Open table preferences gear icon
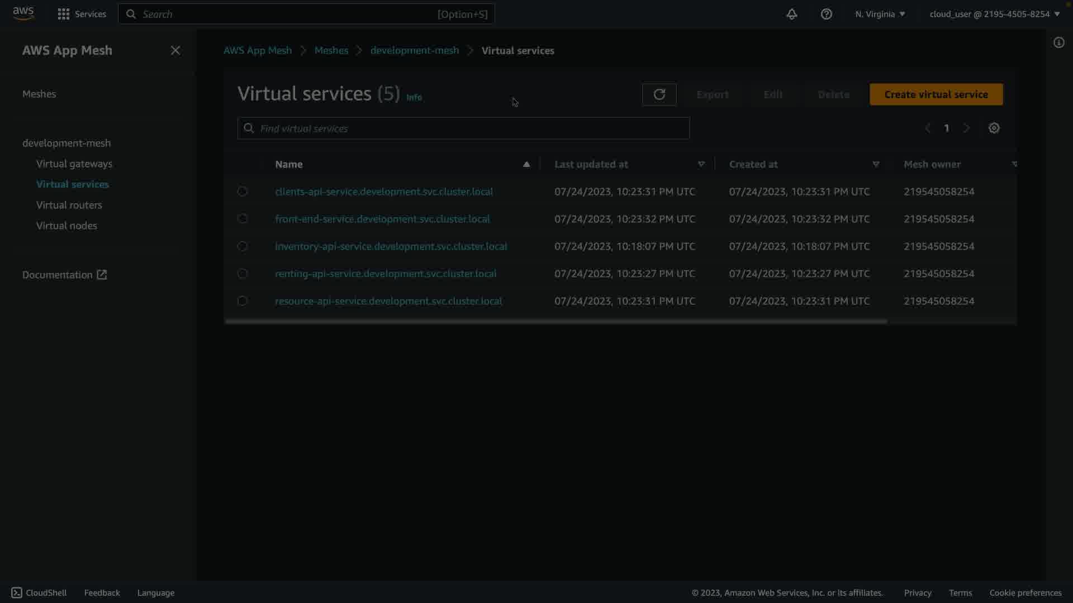The height and width of the screenshot is (603, 1073). tap(994, 128)
